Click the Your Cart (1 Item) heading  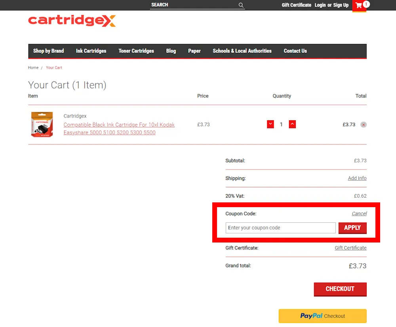tap(67, 85)
